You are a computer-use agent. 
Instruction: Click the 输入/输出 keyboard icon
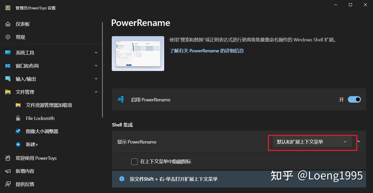tap(8, 79)
